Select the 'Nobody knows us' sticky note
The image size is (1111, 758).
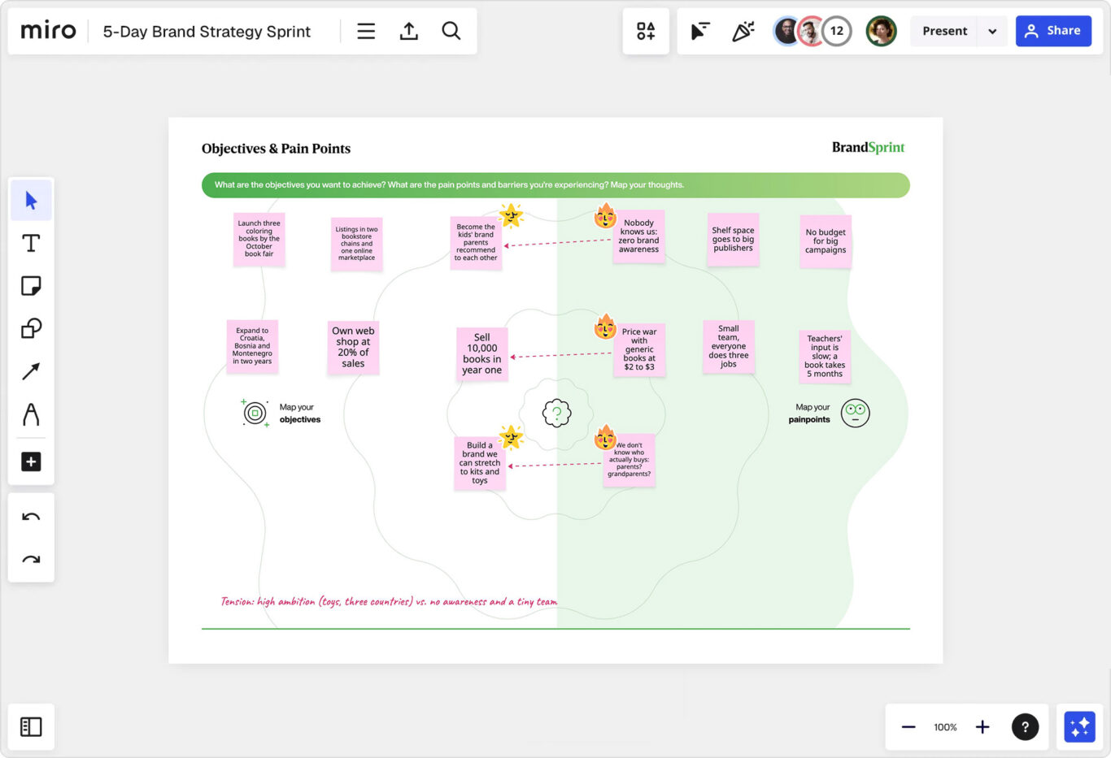point(638,236)
